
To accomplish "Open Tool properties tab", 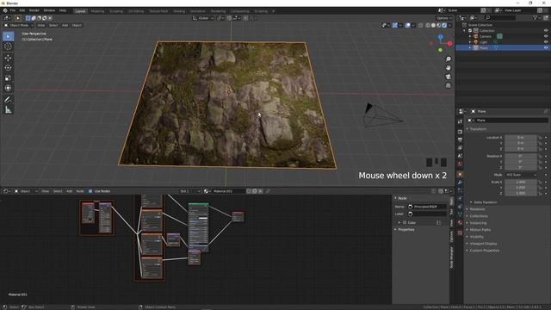I will (x=460, y=121).
